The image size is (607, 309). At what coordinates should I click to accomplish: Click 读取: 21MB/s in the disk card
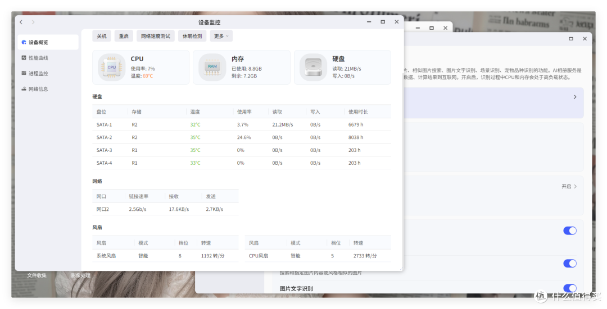coord(347,69)
